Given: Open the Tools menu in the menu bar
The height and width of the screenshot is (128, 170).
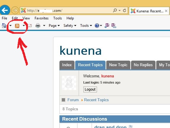Looking at the screenshot, I should tap(57, 18).
